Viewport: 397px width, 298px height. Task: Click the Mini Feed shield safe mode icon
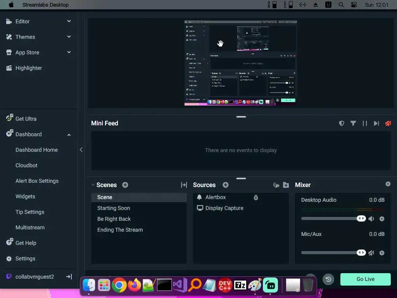342,123
